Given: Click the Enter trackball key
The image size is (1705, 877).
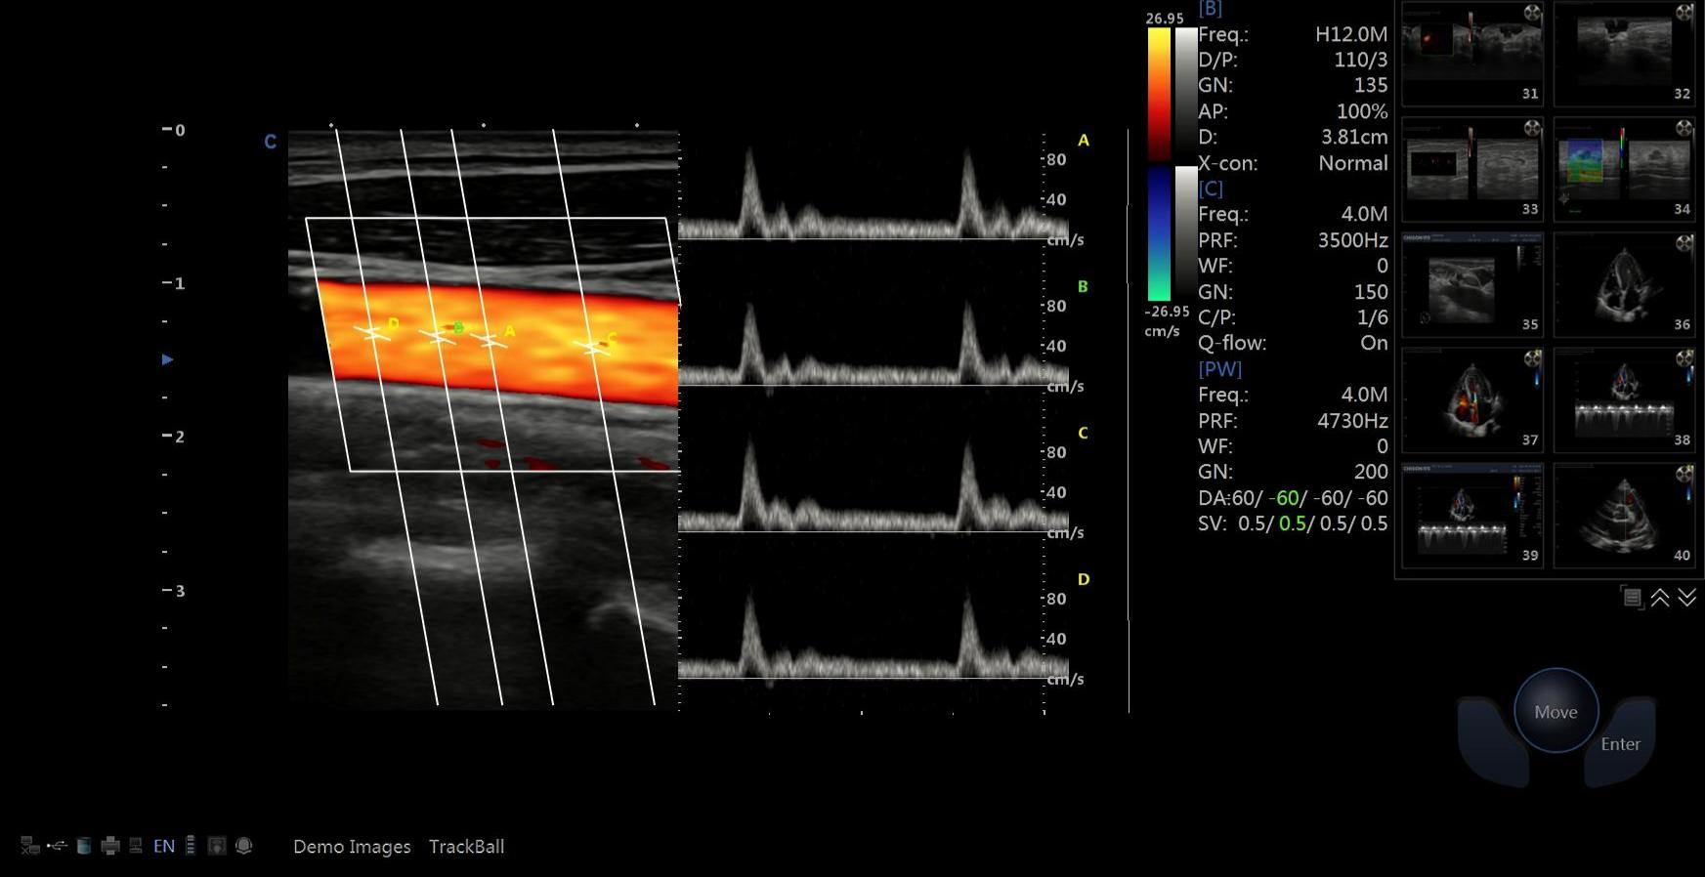Looking at the screenshot, I should pyautogui.click(x=1620, y=743).
